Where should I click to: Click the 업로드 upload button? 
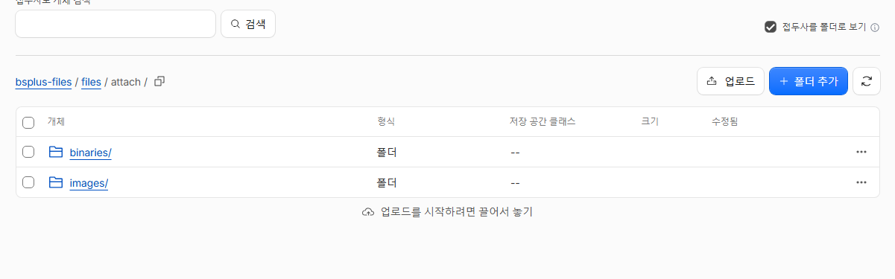pos(730,81)
